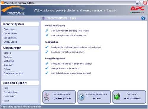Click the power pylon icon in Energy Usage Rate

pyautogui.click(x=46, y=97)
